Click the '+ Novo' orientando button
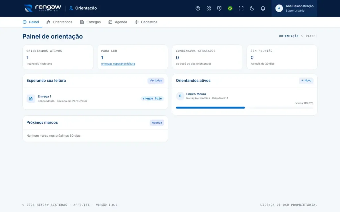 (x=306, y=81)
